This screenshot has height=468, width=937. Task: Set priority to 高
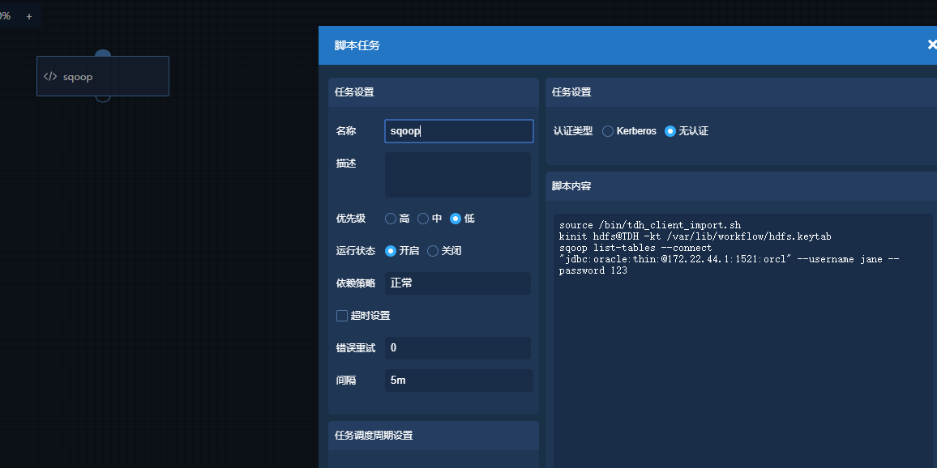coord(391,219)
